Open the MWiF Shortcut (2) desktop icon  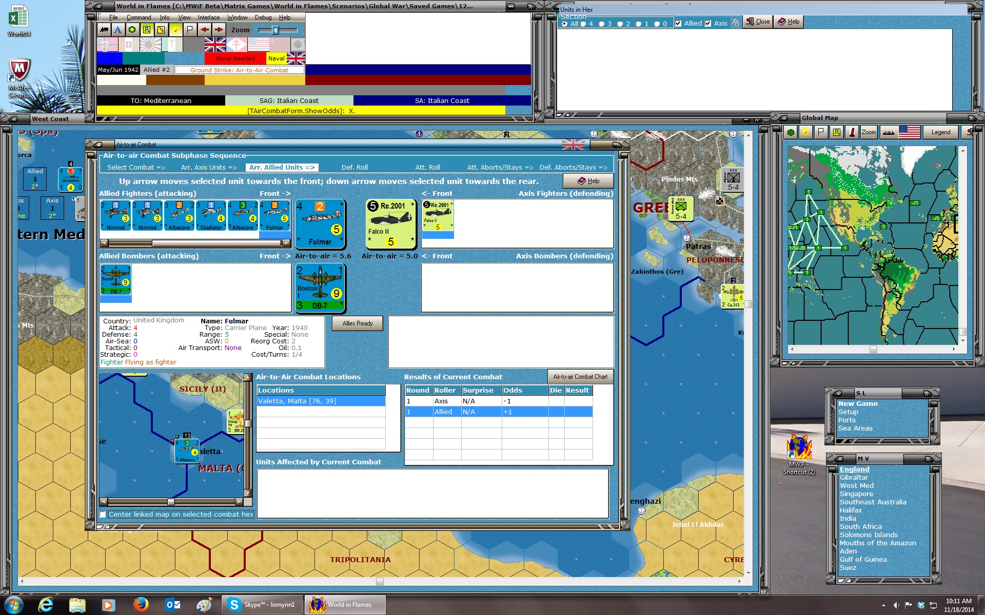[x=799, y=455]
